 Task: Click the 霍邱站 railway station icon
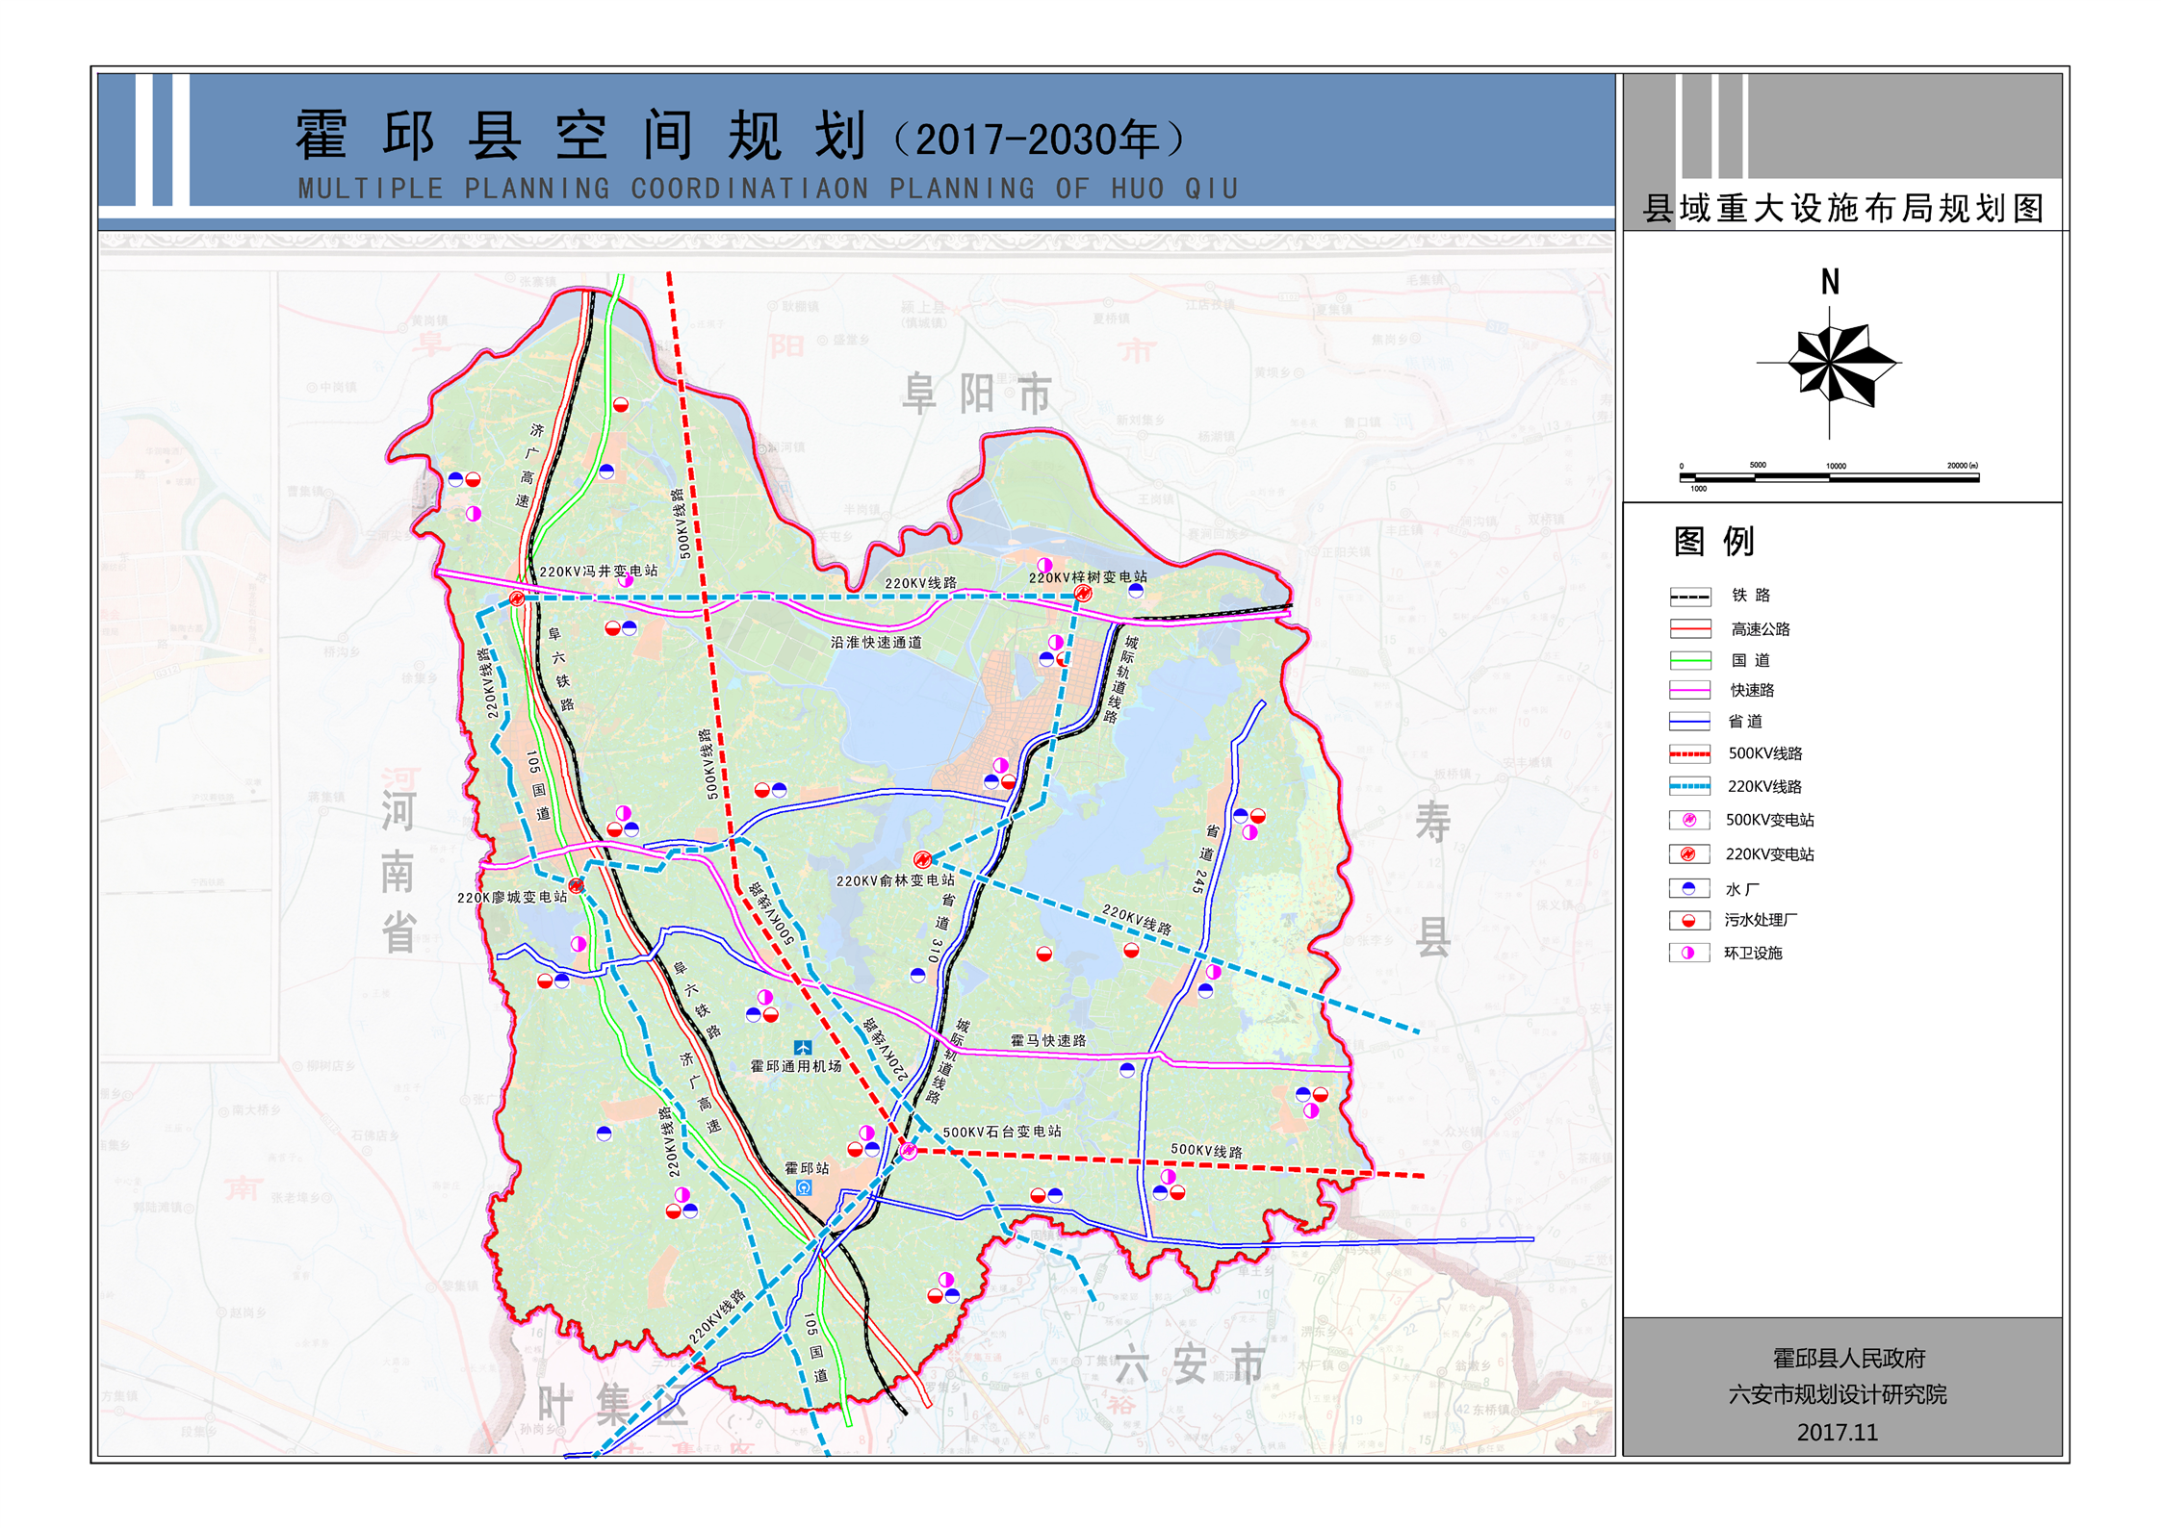coord(804,1187)
